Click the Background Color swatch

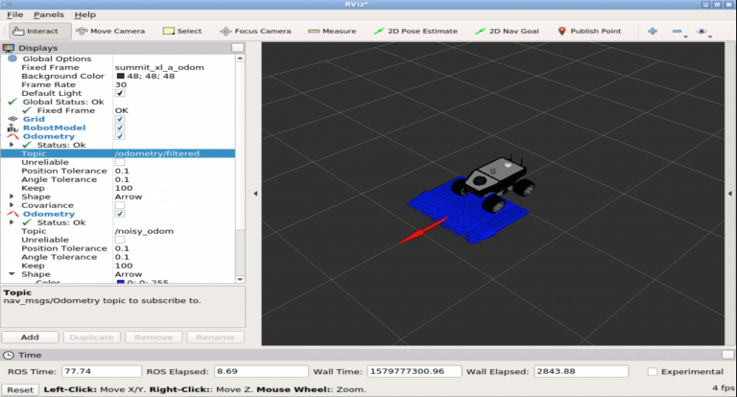[120, 76]
